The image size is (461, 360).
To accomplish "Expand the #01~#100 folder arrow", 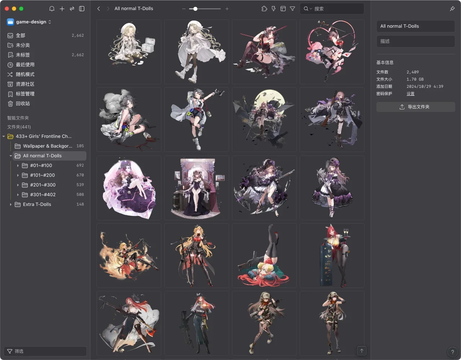I will 18,166.
